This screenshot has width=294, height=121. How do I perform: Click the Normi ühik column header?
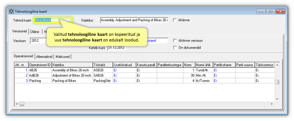[x=204, y=65]
